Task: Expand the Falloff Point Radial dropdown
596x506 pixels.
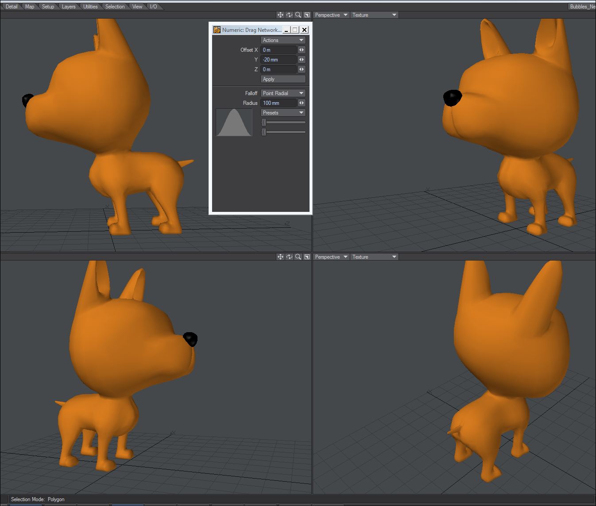Action: pyautogui.click(x=283, y=93)
